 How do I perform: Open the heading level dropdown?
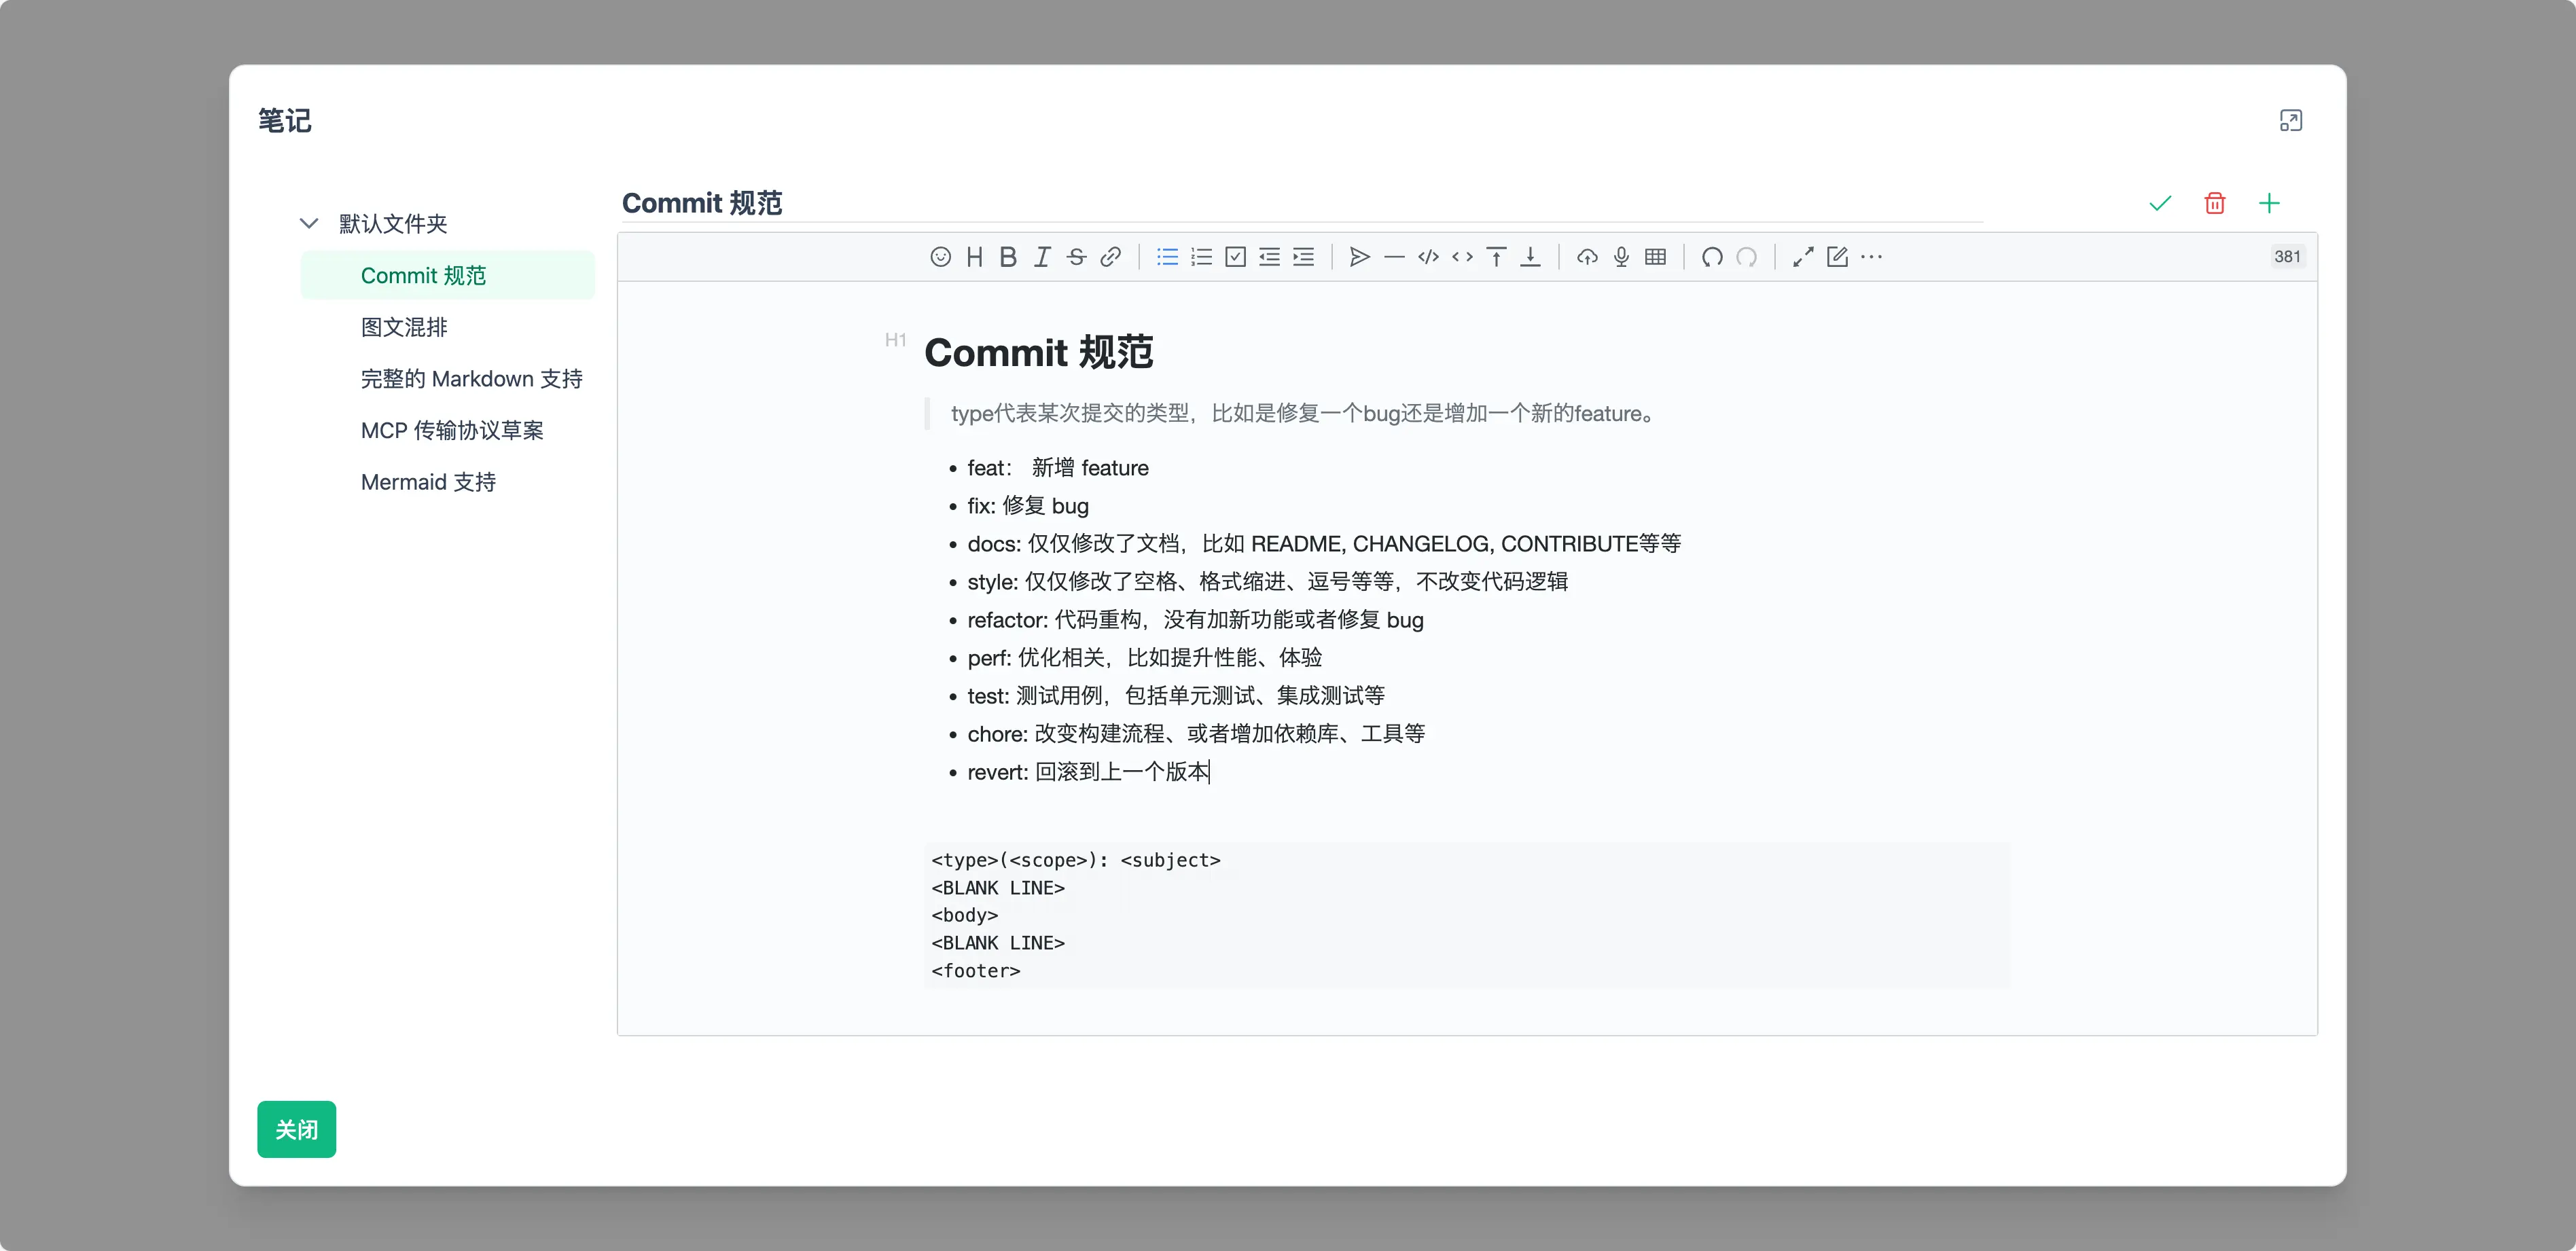coord(974,257)
